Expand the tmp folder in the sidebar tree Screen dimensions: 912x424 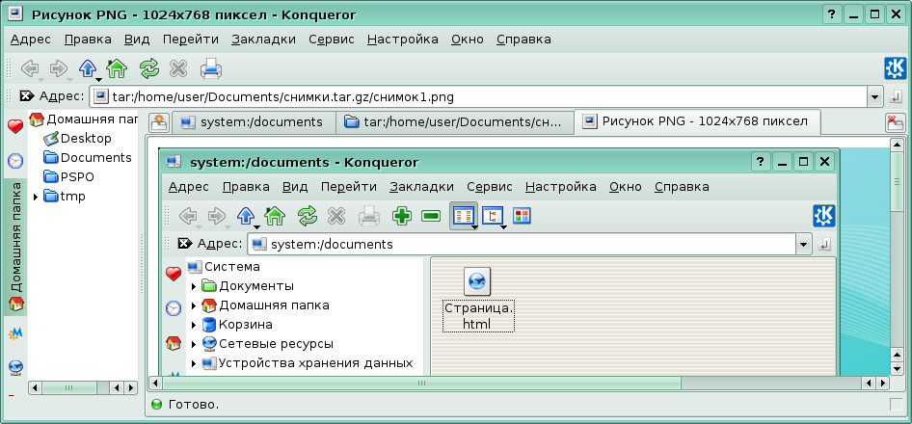[x=36, y=197]
